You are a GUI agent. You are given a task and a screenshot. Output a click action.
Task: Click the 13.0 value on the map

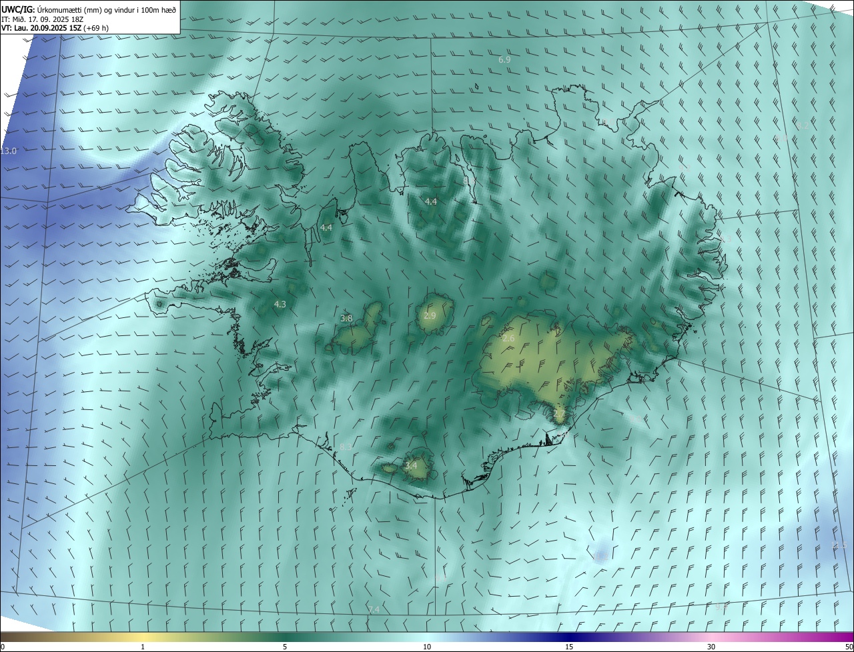8,151
